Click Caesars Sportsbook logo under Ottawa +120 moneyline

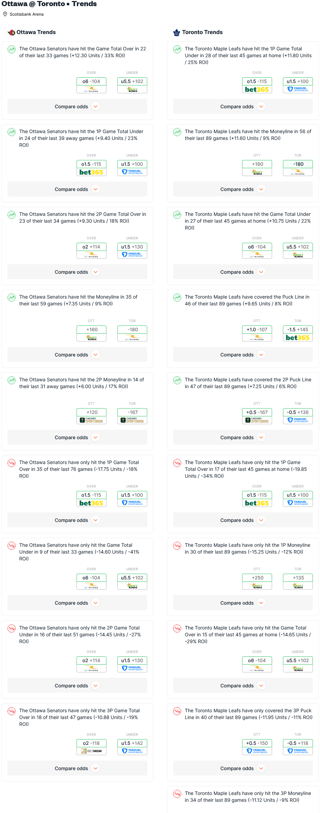[x=91, y=420]
